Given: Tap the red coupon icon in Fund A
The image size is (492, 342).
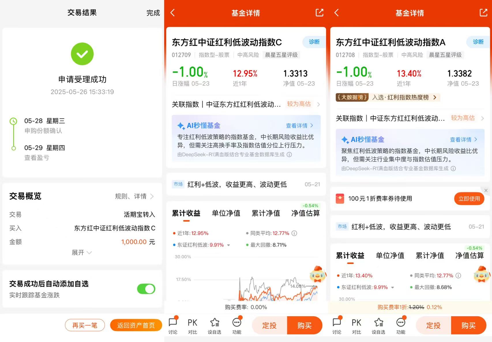Looking at the screenshot, I should pyautogui.click(x=340, y=199).
